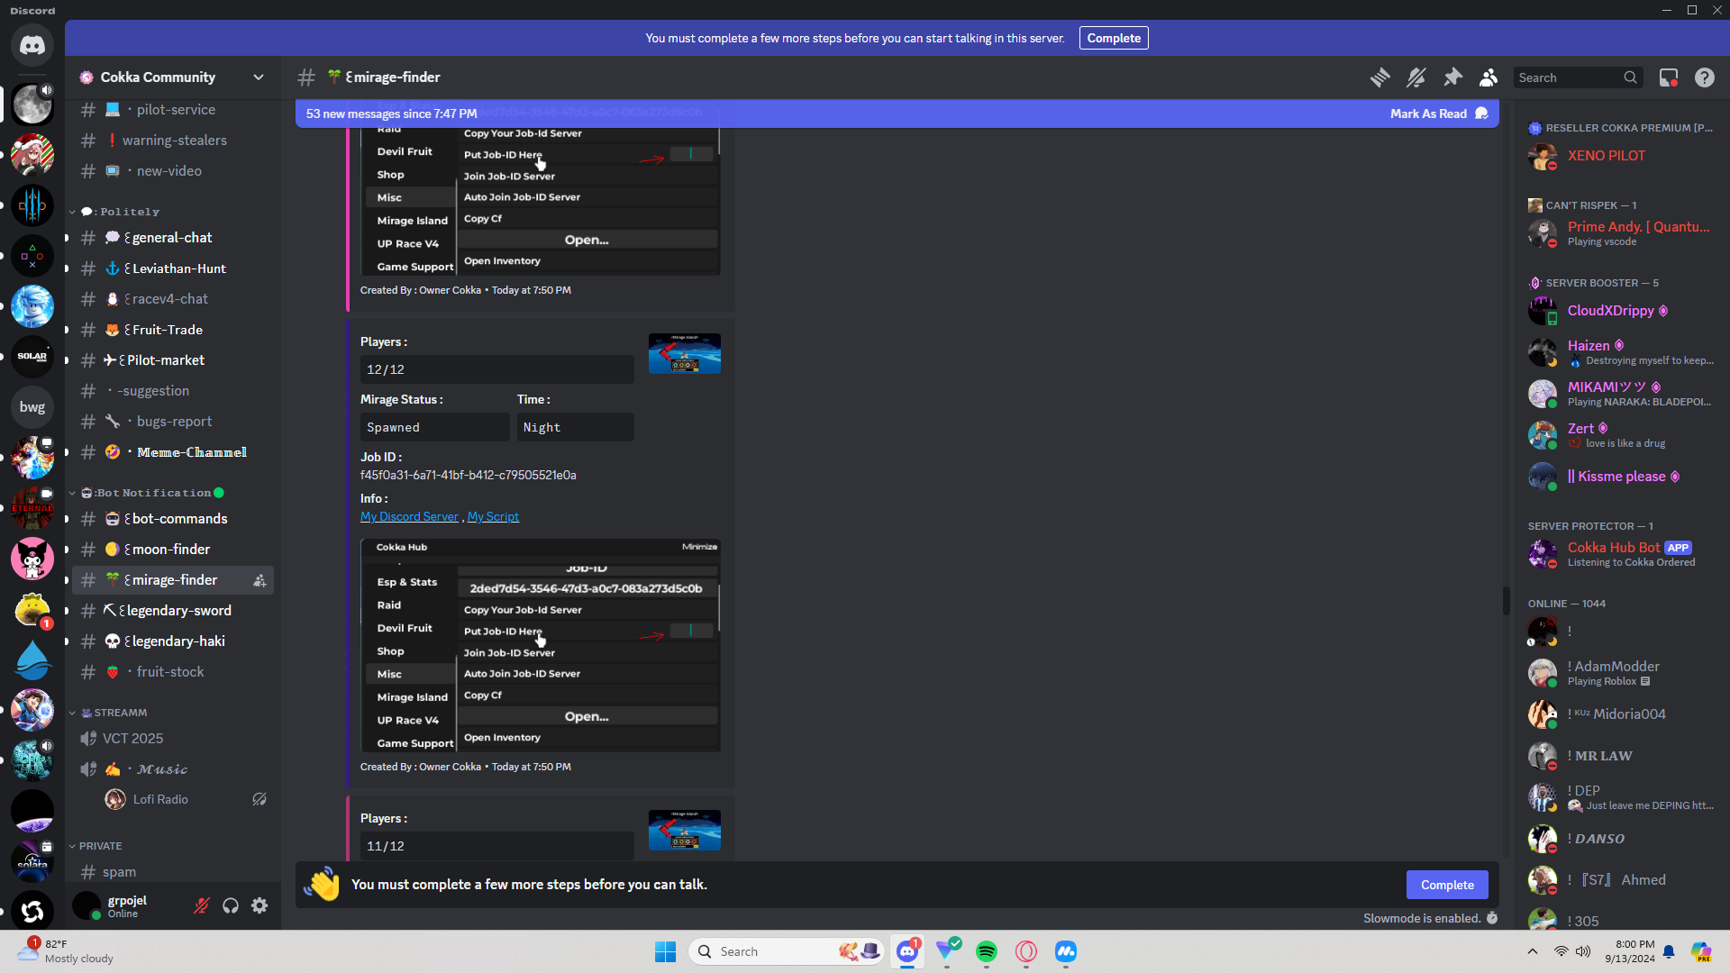The height and width of the screenshot is (973, 1730).
Task: Open pilot-service channel
Action: [x=173, y=110]
